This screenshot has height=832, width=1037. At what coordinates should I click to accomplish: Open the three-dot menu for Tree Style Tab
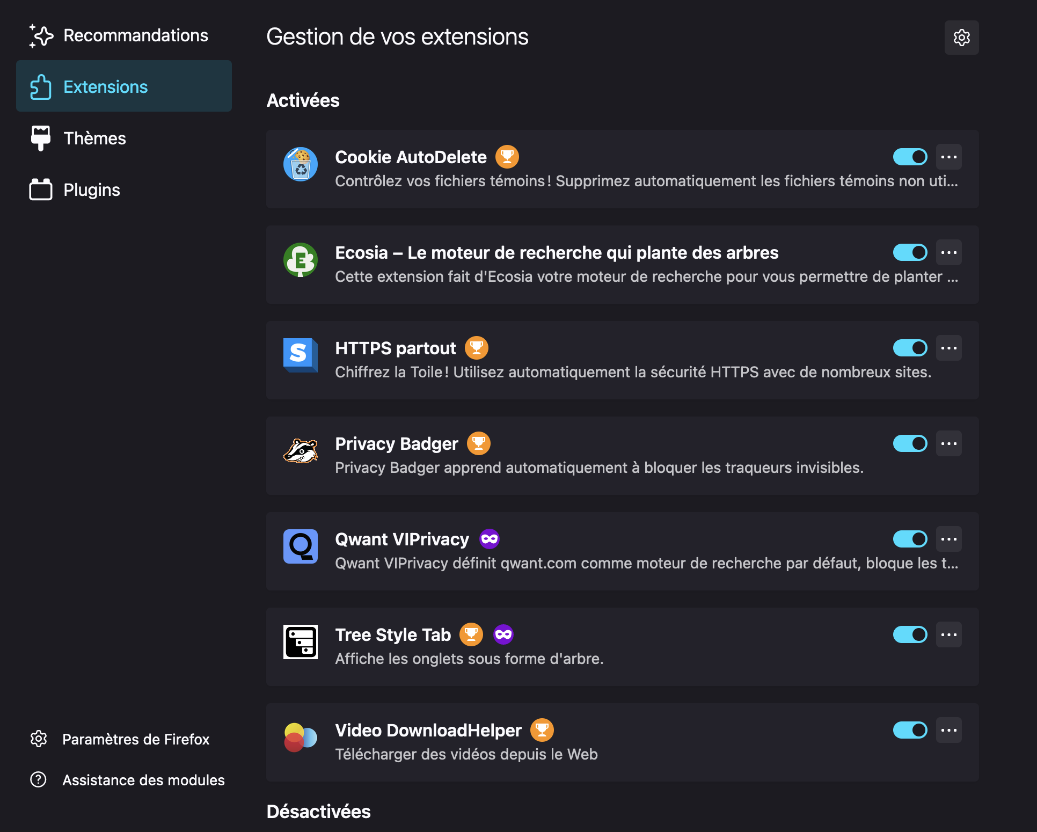coord(948,634)
